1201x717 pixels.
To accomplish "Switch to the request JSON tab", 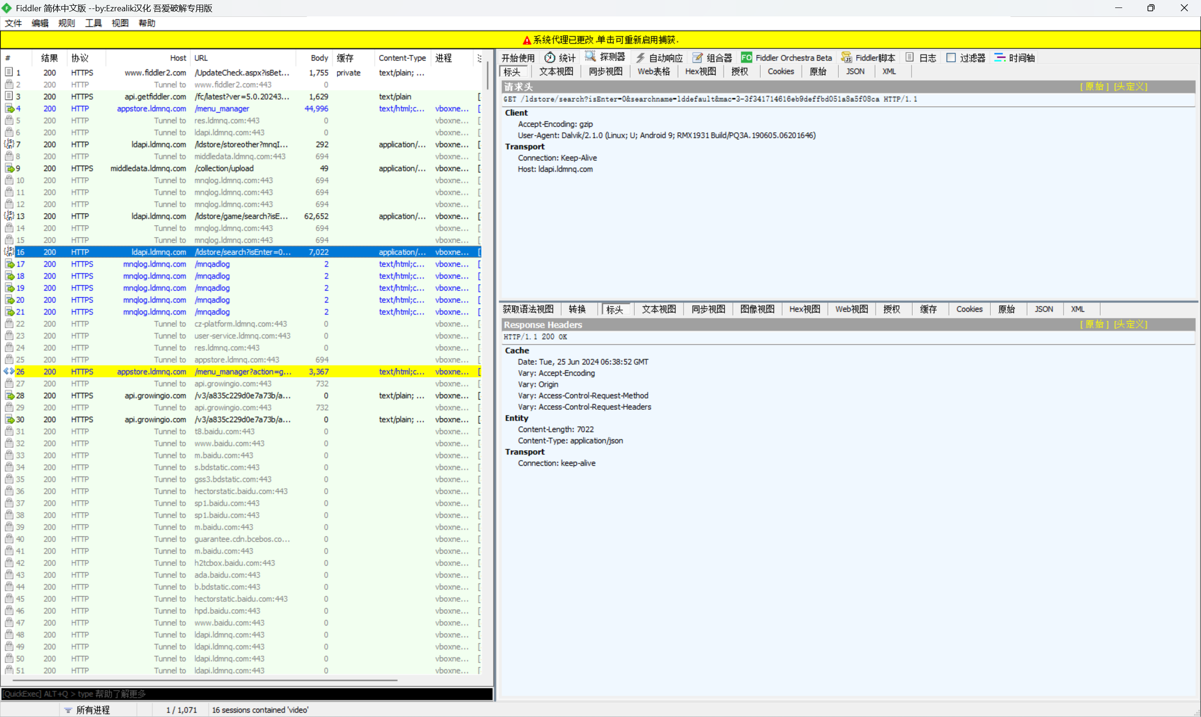I will coord(855,71).
